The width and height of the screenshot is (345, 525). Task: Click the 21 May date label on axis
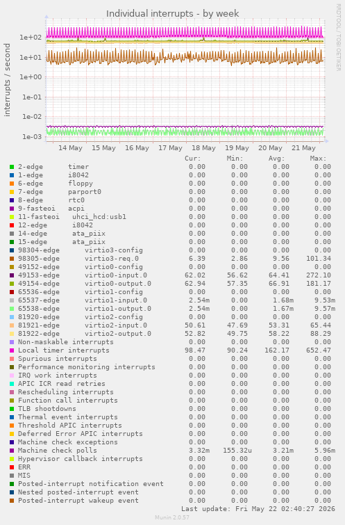point(303,148)
